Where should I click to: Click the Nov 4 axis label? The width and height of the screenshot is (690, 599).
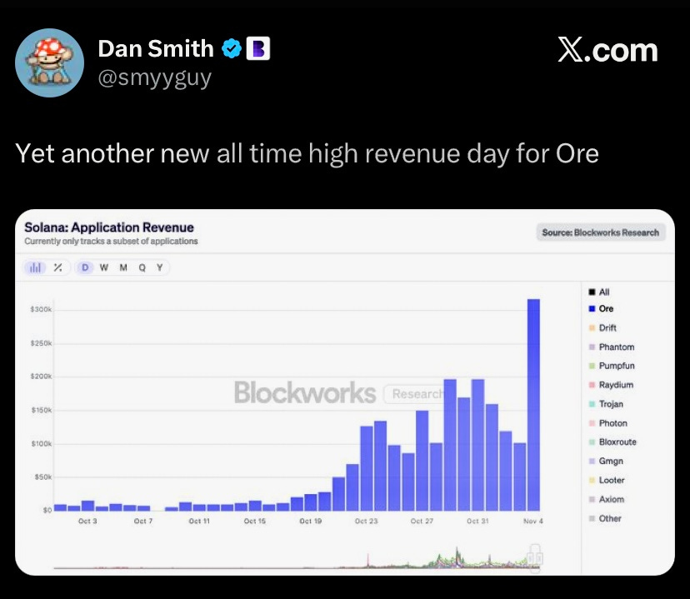tap(532, 521)
